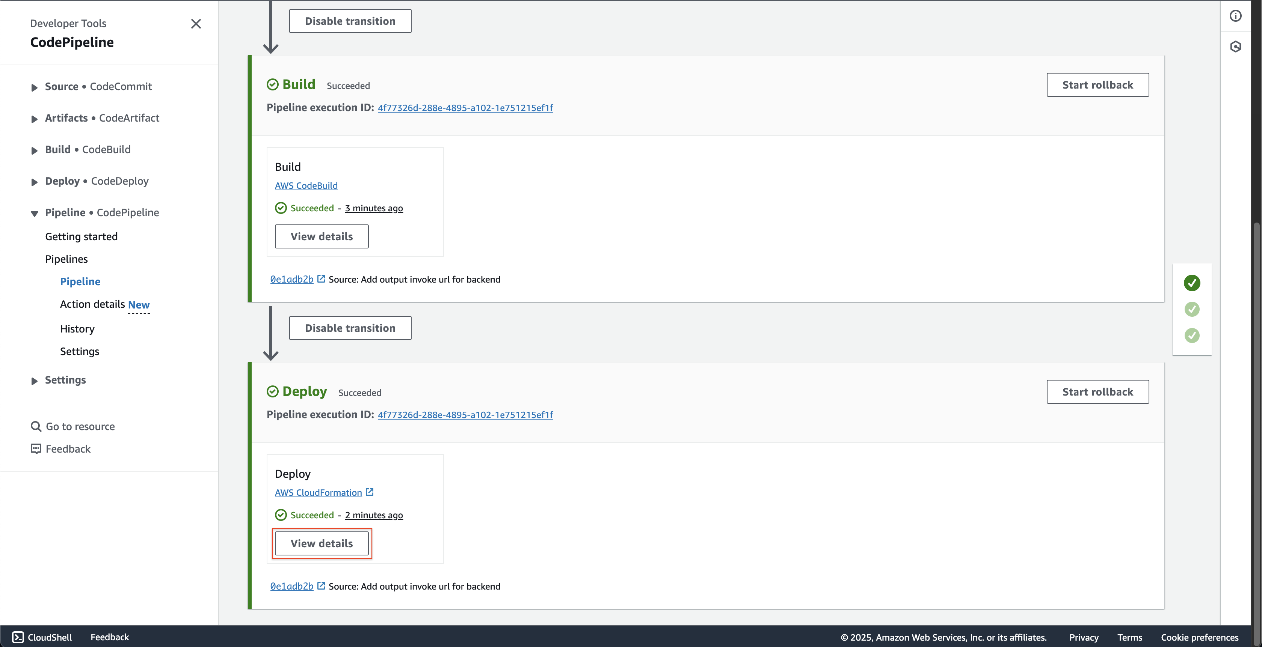Open pipeline History page
The height and width of the screenshot is (647, 1262).
click(x=77, y=329)
